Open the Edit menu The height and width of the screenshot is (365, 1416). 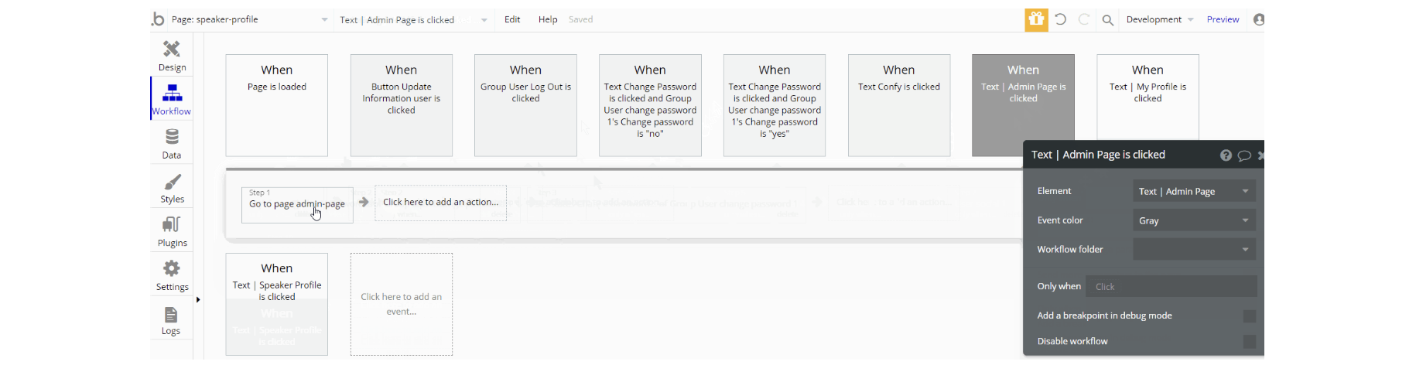coord(512,19)
